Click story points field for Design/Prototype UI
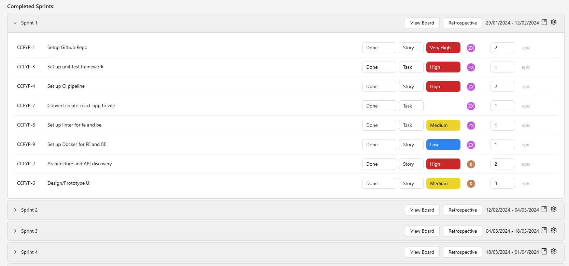Image resolution: width=569 pixels, height=266 pixels. (502, 183)
